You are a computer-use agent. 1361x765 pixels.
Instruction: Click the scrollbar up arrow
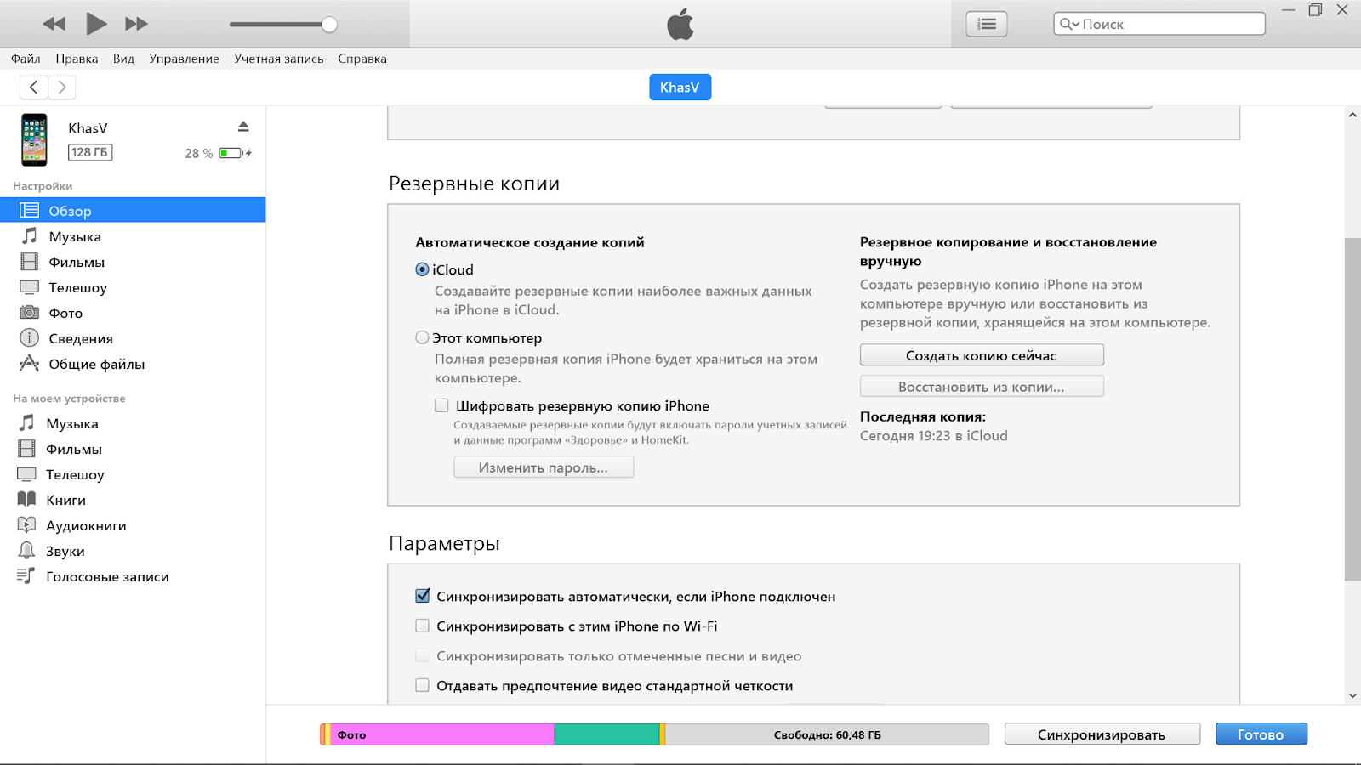point(1352,115)
